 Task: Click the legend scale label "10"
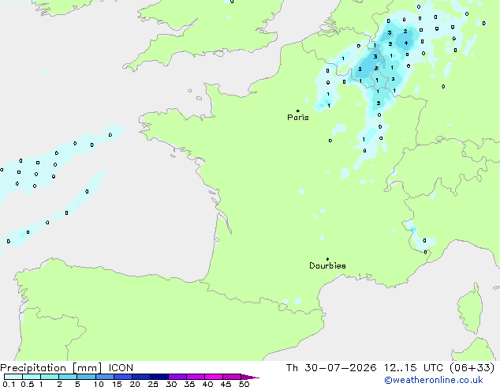point(99,384)
